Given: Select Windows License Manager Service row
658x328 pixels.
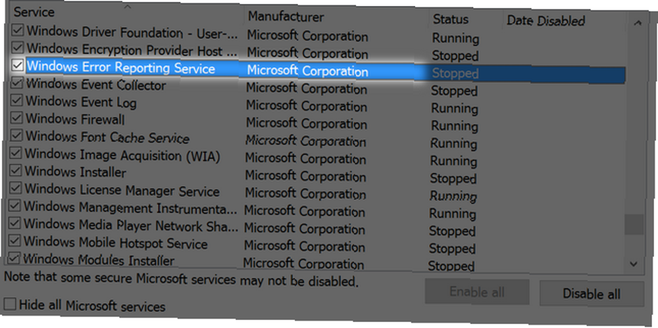Looking at the screenshot, I should click(316, 192).
